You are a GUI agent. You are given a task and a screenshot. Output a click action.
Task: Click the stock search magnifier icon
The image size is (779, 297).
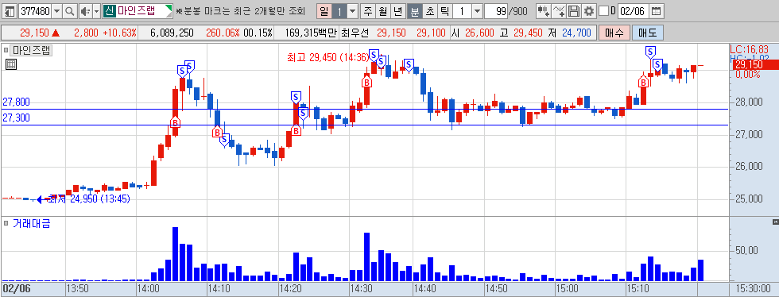click(70, 11)
